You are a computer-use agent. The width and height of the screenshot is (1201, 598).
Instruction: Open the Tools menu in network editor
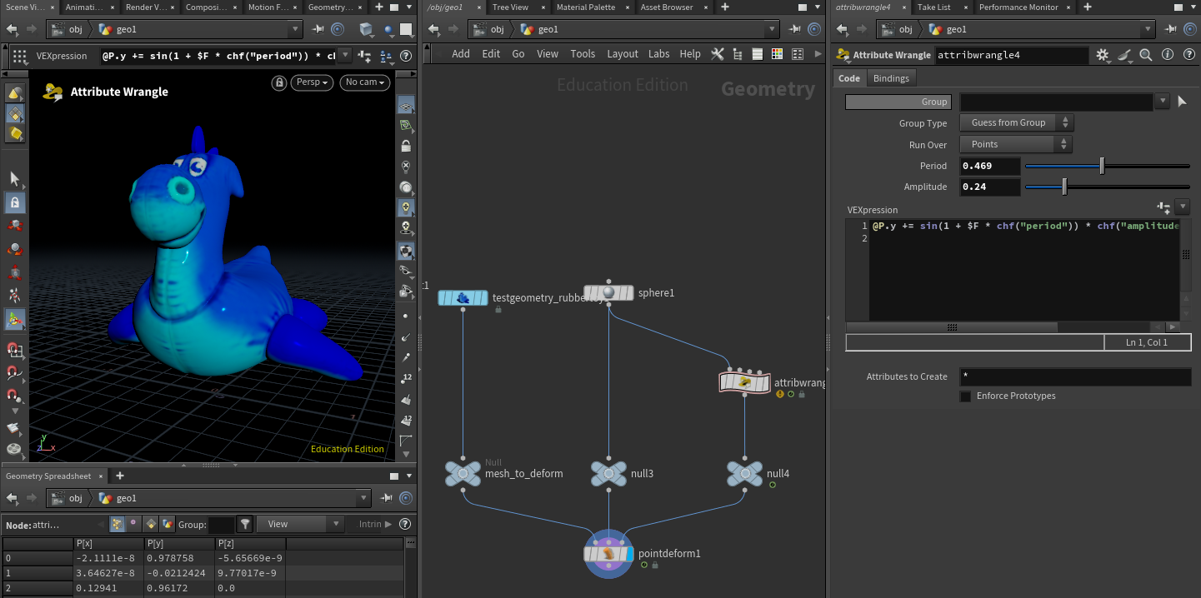(583, 54)
